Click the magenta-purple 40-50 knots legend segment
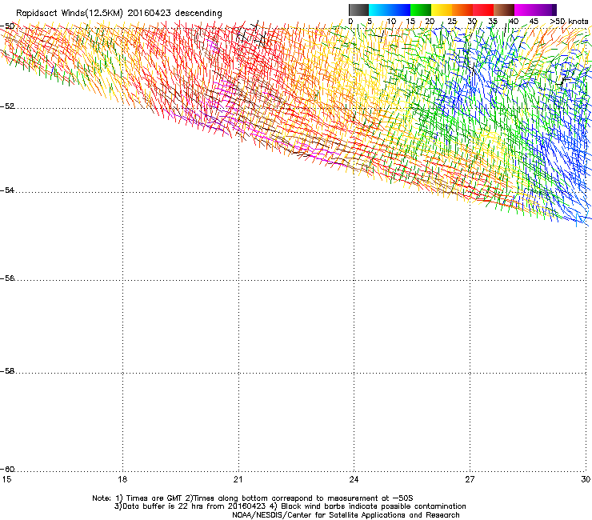592x520 pixels. coord(535,10)
